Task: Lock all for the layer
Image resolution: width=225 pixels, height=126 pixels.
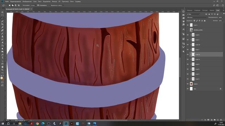Action: pos(205,21)
